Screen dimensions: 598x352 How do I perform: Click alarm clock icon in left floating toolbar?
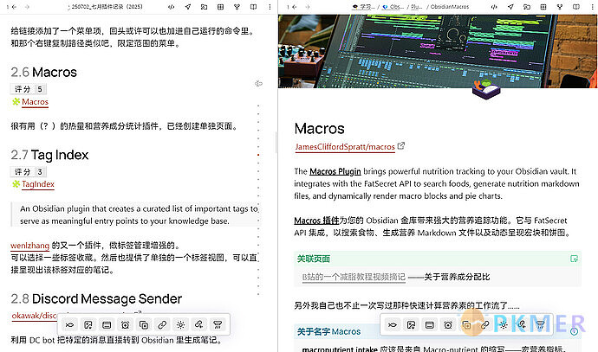(125, 325)
